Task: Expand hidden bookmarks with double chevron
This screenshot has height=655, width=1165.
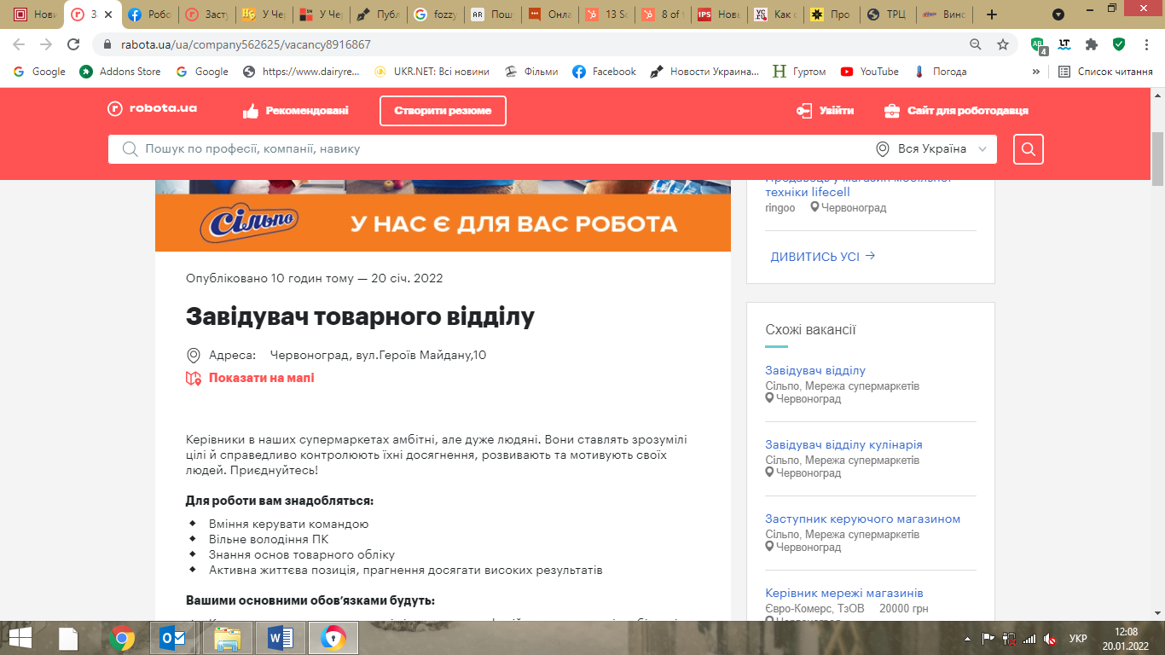Action: [1036, 72]
